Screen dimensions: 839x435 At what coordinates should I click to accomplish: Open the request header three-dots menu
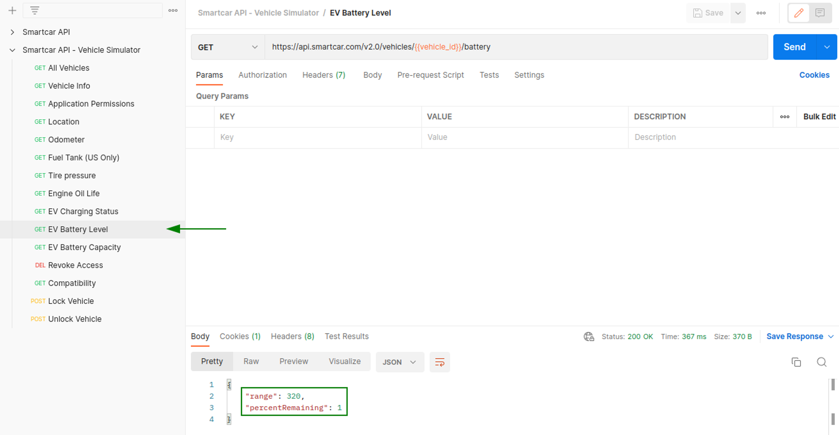(x=761, y=13)
